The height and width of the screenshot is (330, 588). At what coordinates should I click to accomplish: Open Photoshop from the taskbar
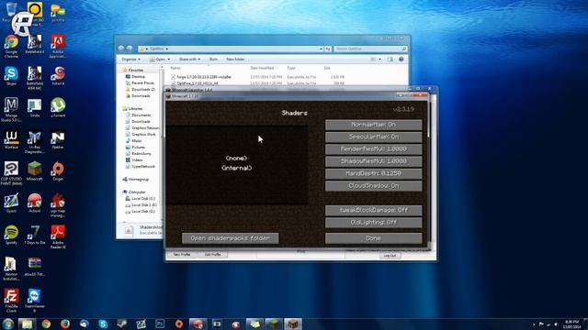(160, 324)
